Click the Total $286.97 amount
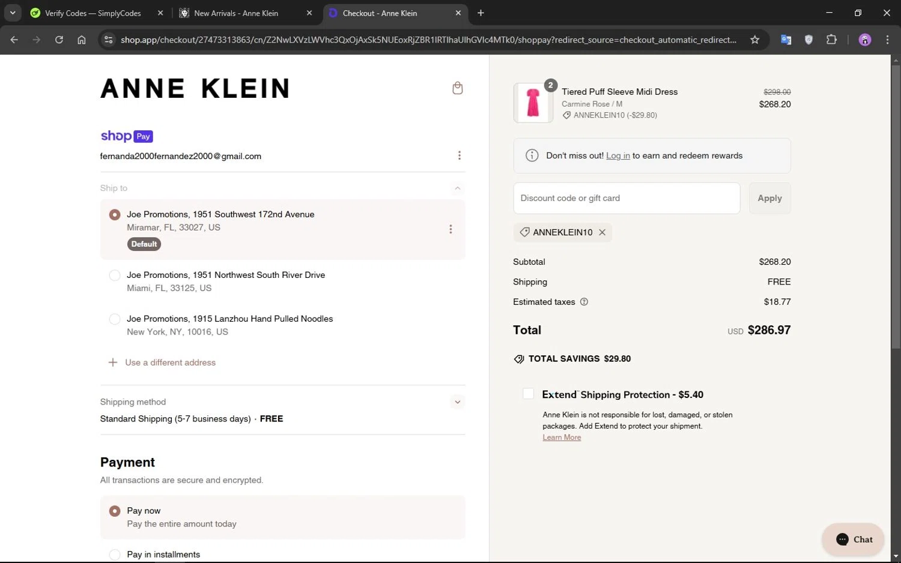 tap(769, 330)
